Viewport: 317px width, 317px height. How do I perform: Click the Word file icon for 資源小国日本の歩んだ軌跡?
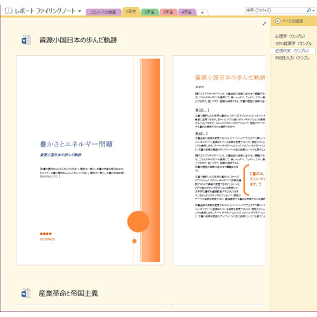click(x=26, y=40)
